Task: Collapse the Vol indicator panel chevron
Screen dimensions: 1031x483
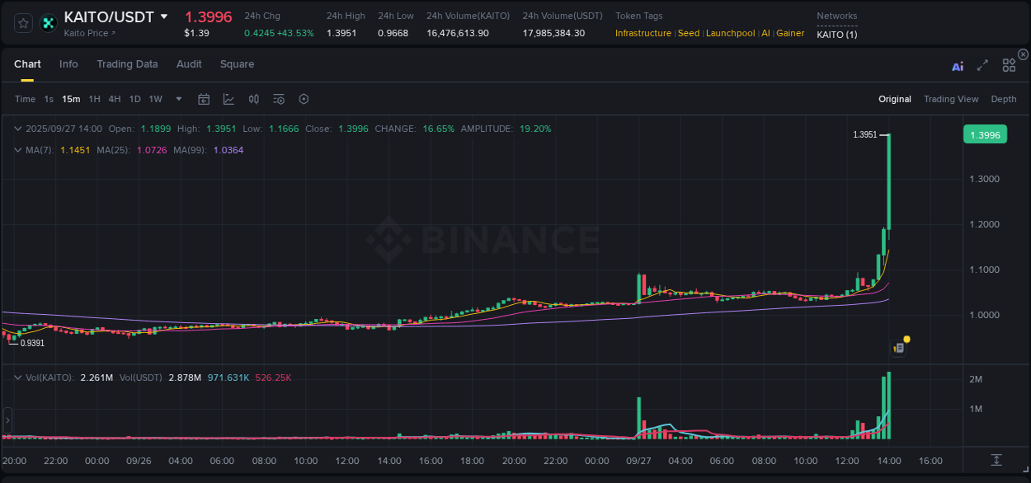Action: [18, 377]
